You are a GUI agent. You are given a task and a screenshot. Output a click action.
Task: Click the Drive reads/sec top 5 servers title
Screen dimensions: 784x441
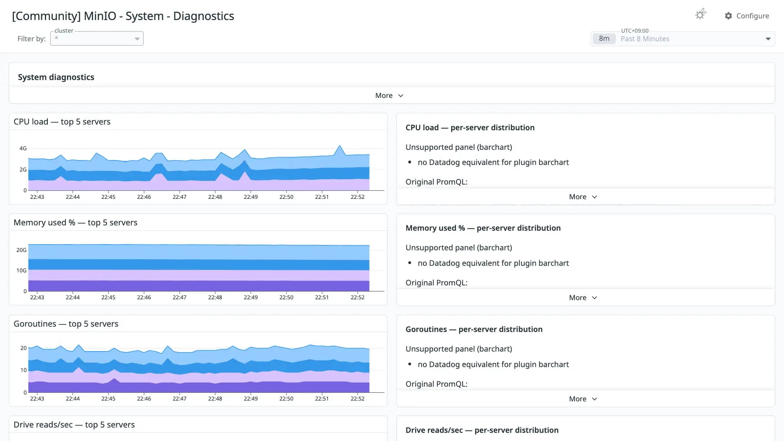click(74, 425)
